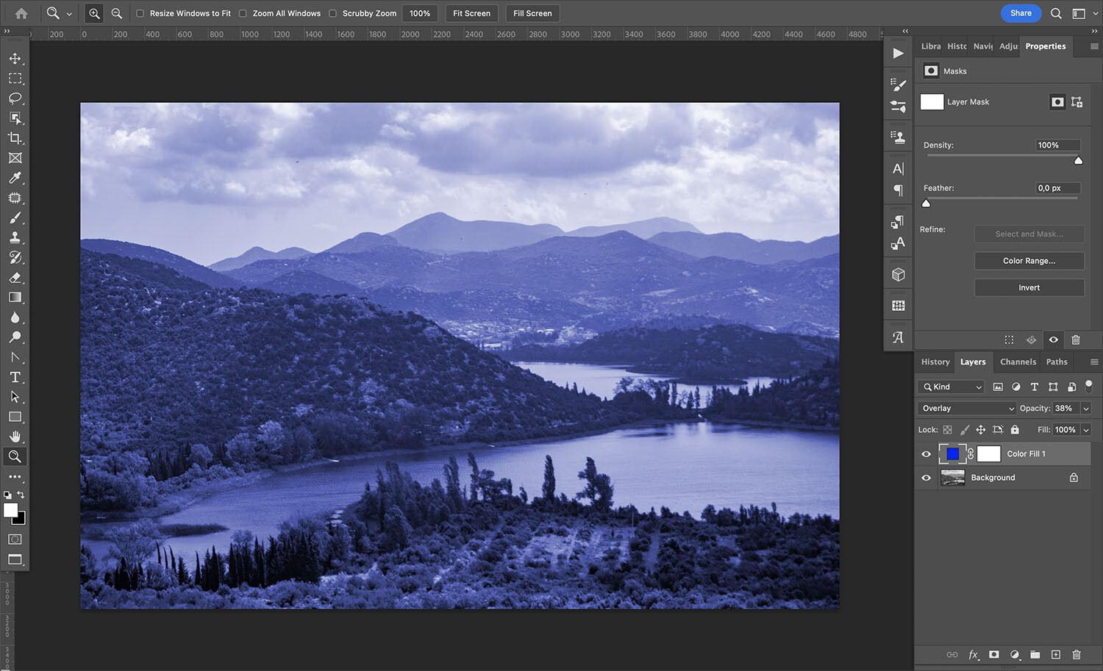This screenshot has width=1103, height=671.
Task: Select the Move tool
Action: [15, 58]
